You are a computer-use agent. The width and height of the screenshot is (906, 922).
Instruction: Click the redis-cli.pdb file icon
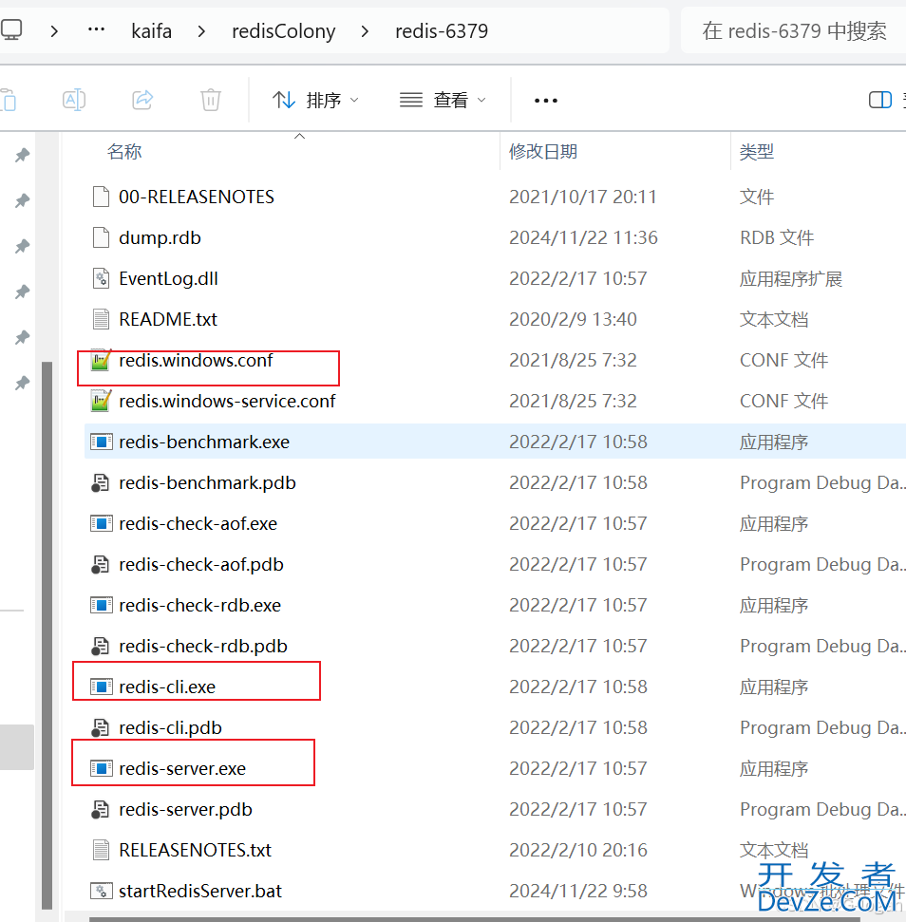pyautogui.click(x=100, y=728)
